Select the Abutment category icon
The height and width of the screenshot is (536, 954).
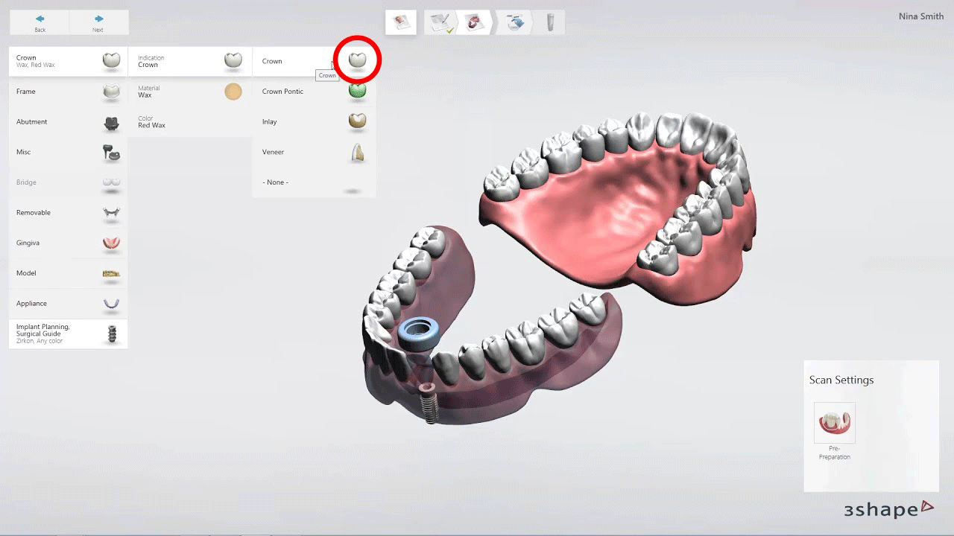[111, 122]
